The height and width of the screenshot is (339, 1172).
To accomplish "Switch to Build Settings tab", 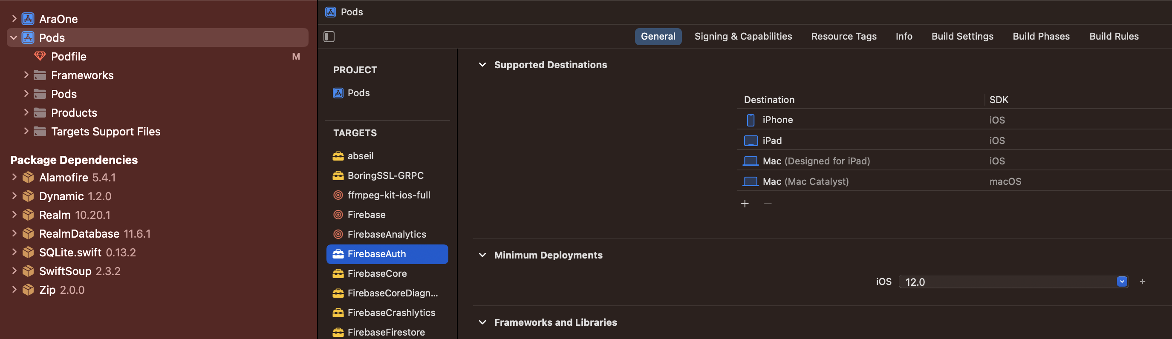I will [x=962, y=36].
